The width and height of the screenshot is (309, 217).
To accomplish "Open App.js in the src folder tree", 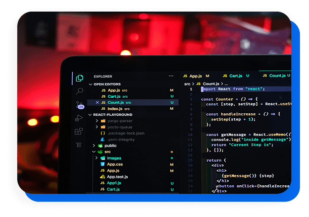I will 113,170.
